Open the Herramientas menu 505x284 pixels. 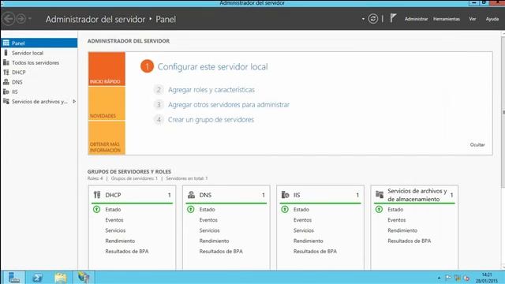click(447, 19)
